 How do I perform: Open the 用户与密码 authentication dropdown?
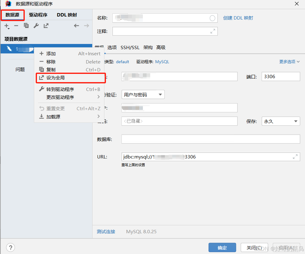(143, 95)
